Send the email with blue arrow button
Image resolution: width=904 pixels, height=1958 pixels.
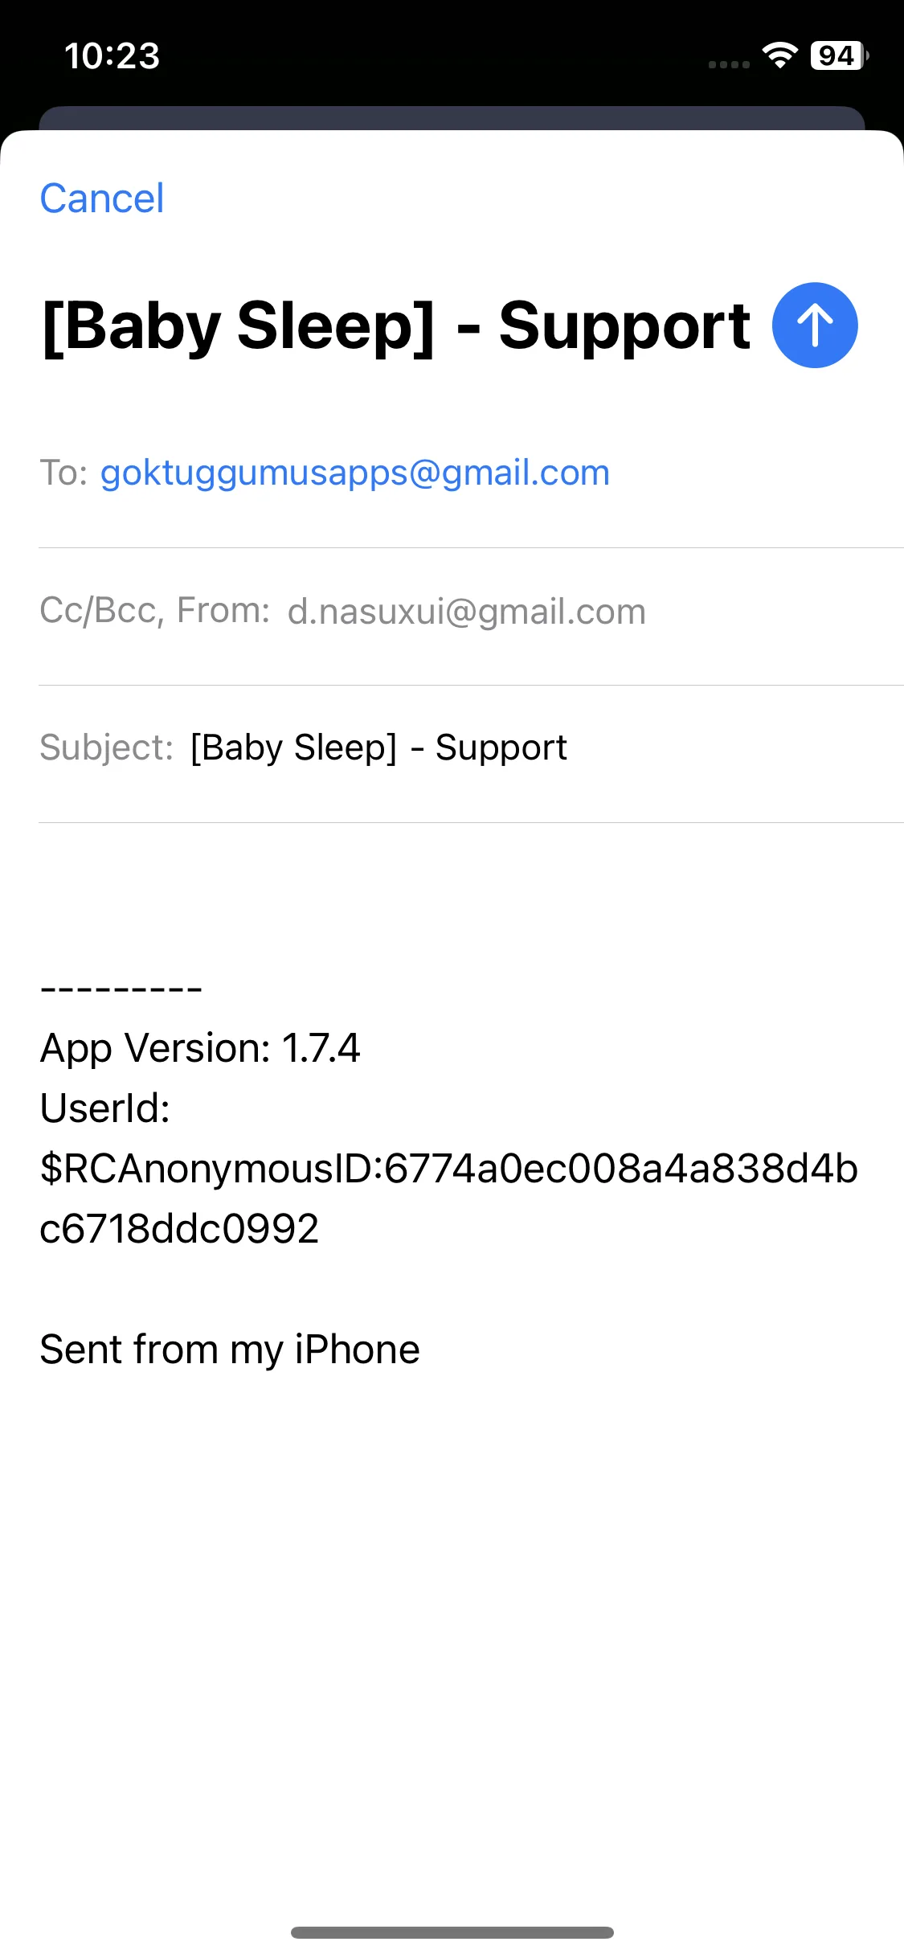[x=815, y=326]
